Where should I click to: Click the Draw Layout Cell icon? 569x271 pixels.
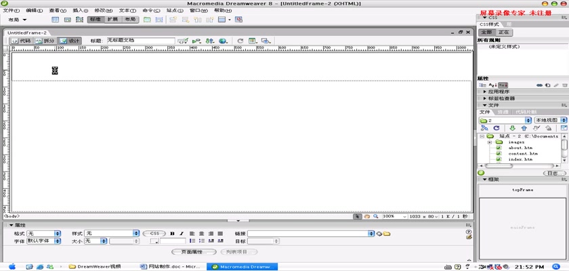pyautogui.click(x=159, y=20)
